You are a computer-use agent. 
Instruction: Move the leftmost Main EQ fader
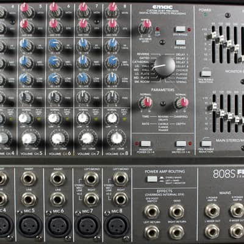coord(214,106)
